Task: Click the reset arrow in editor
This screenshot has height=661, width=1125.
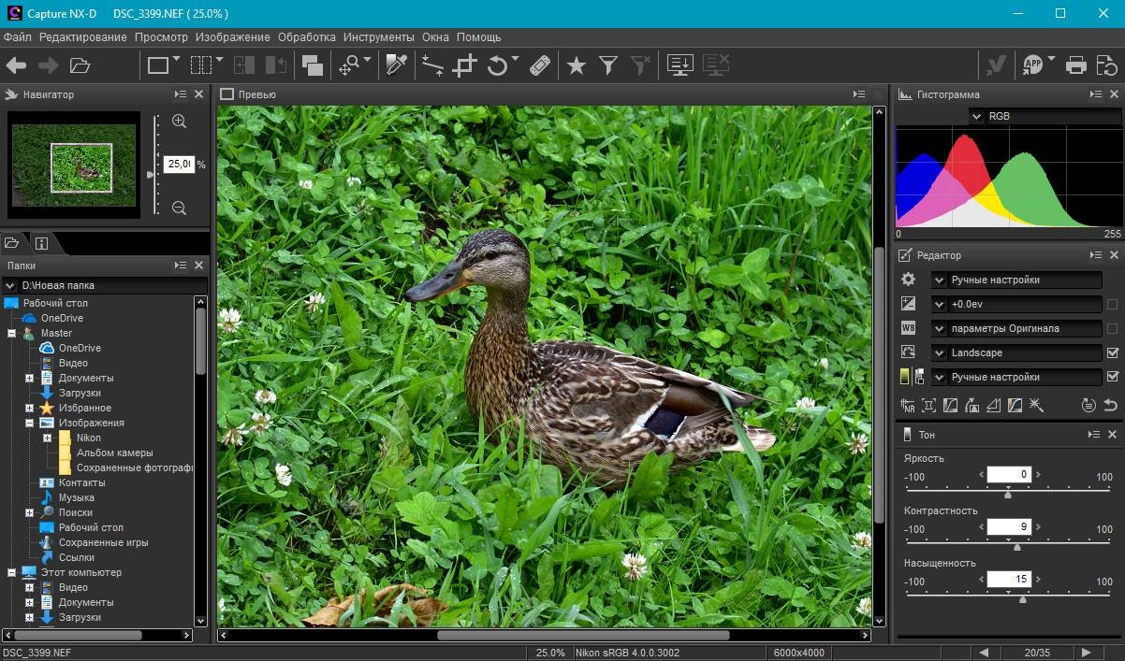Action: pos(1110,406)
